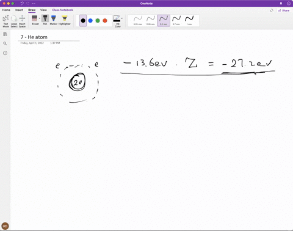
Task: Open the Insert ribbon tab
Action: [19, 10]
